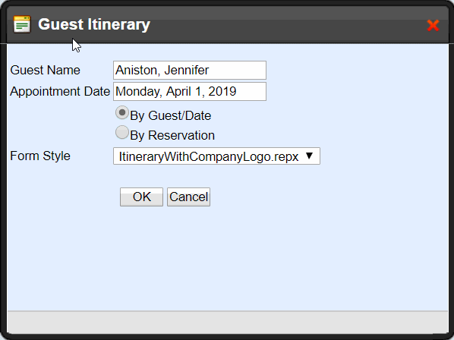The image size is (454, 340).
Task: Click "Aniston, Jennifer" text in Guest Name
Action: point(162,70)
